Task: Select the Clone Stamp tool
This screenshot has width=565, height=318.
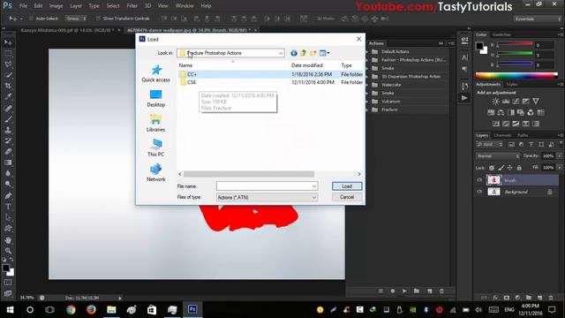Action: pyautogui.click(x=8, y=130)
